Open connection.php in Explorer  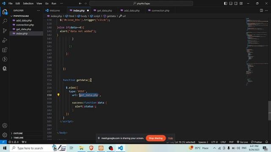[25, 25]
